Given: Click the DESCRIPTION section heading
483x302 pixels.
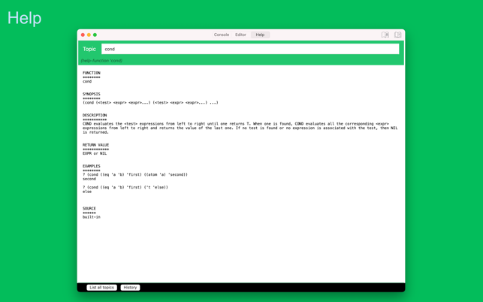Looking at the screenshot, I should (95, 115).
